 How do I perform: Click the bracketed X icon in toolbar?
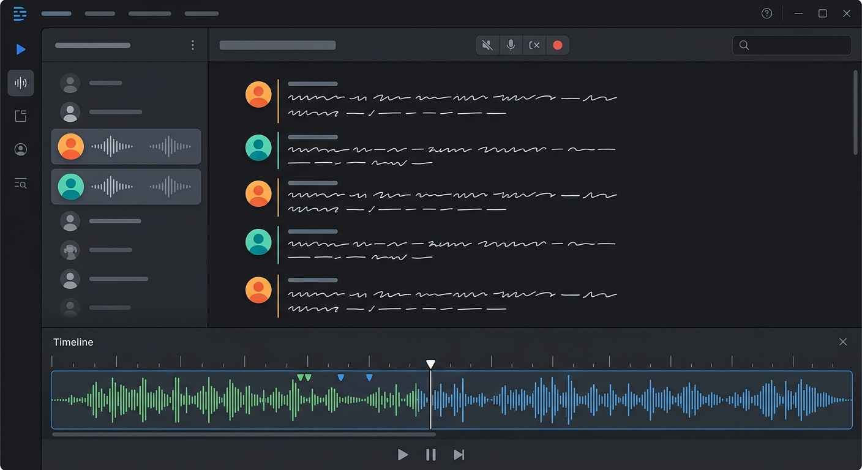point(534,45)
